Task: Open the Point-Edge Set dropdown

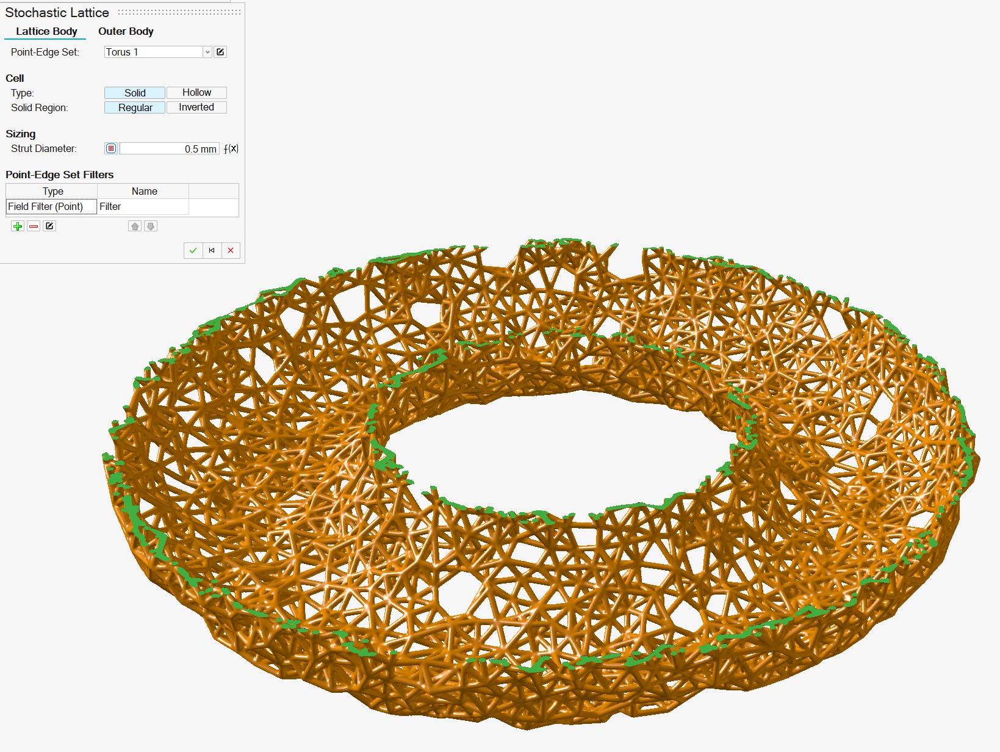Action: [x=207, y=52]
